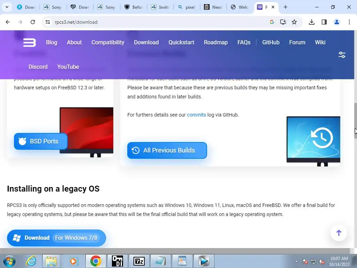Viewport: 357px width, 268px height.
Task: Click the scroll-to-top arrow button
Action: 339,233
